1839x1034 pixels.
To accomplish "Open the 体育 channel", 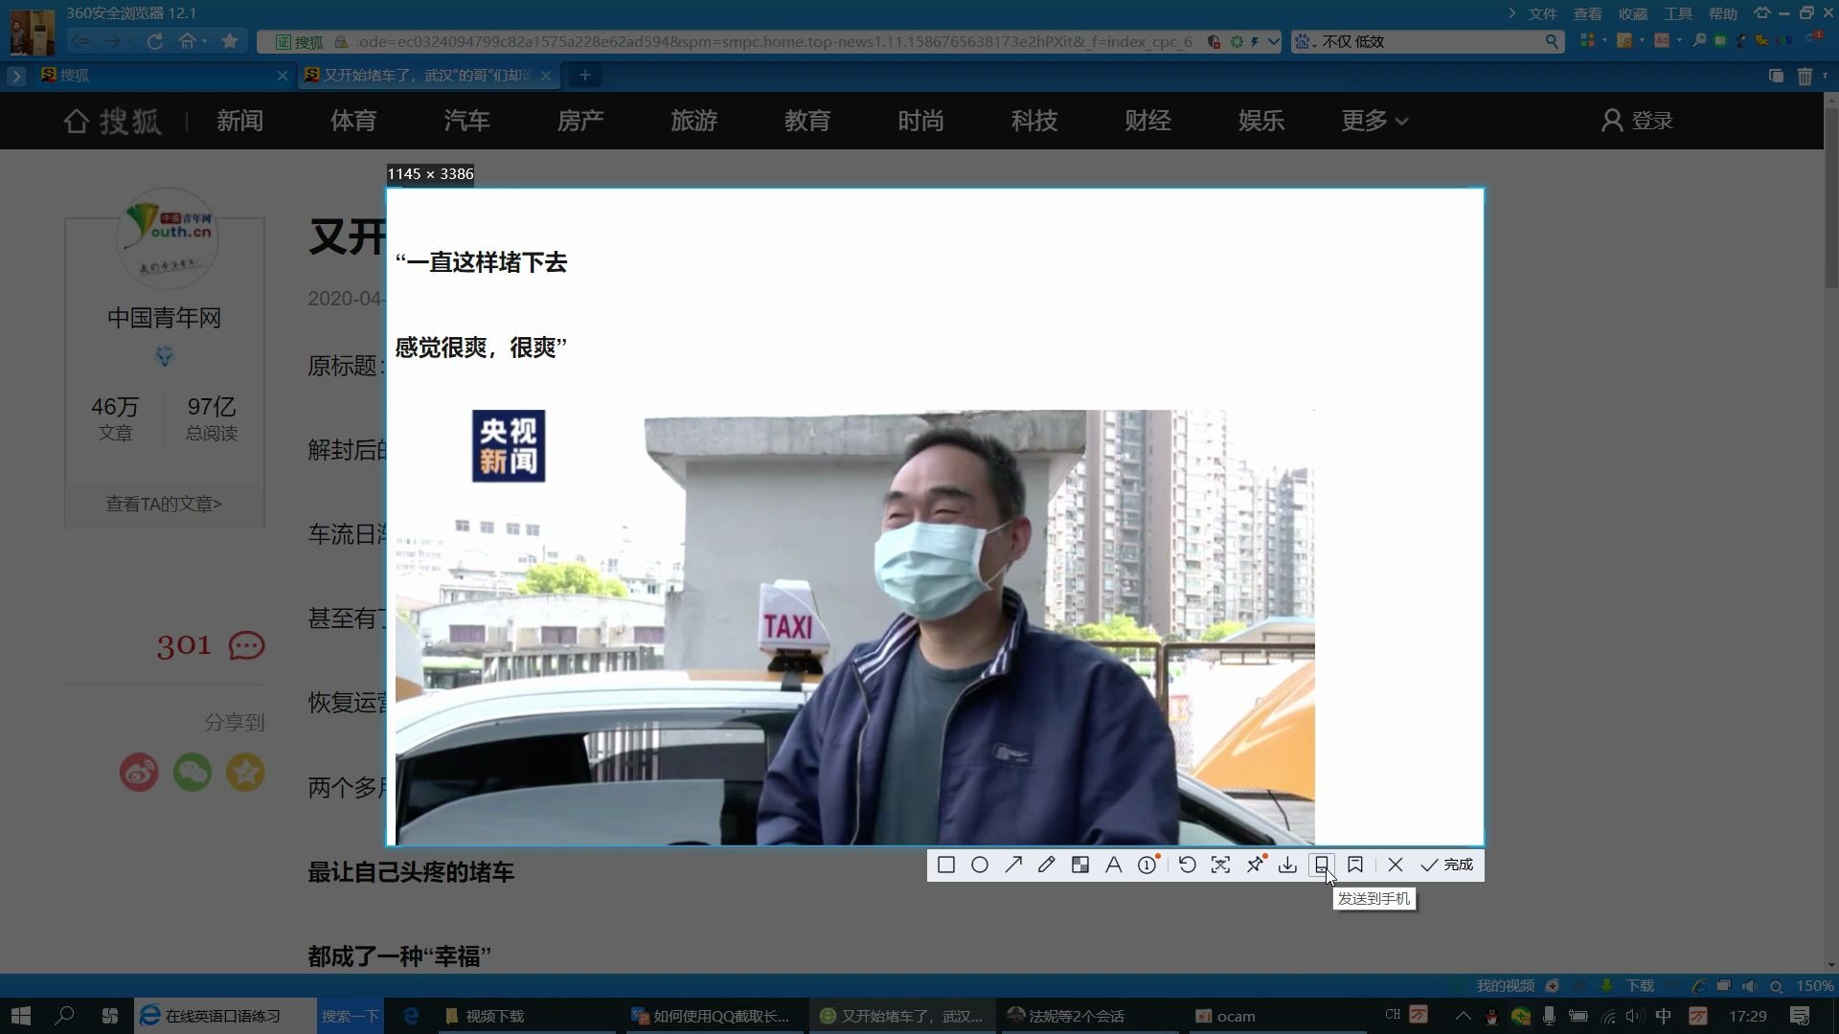I will tap(353, 121).
